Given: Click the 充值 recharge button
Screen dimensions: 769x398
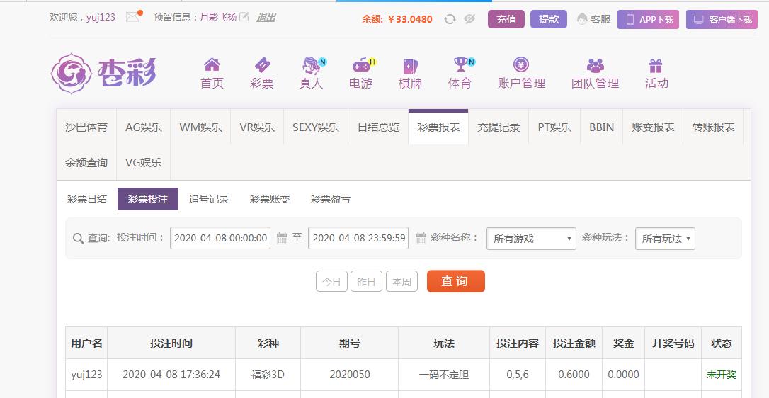Looking at the screenshot, I should click(506, 19).
